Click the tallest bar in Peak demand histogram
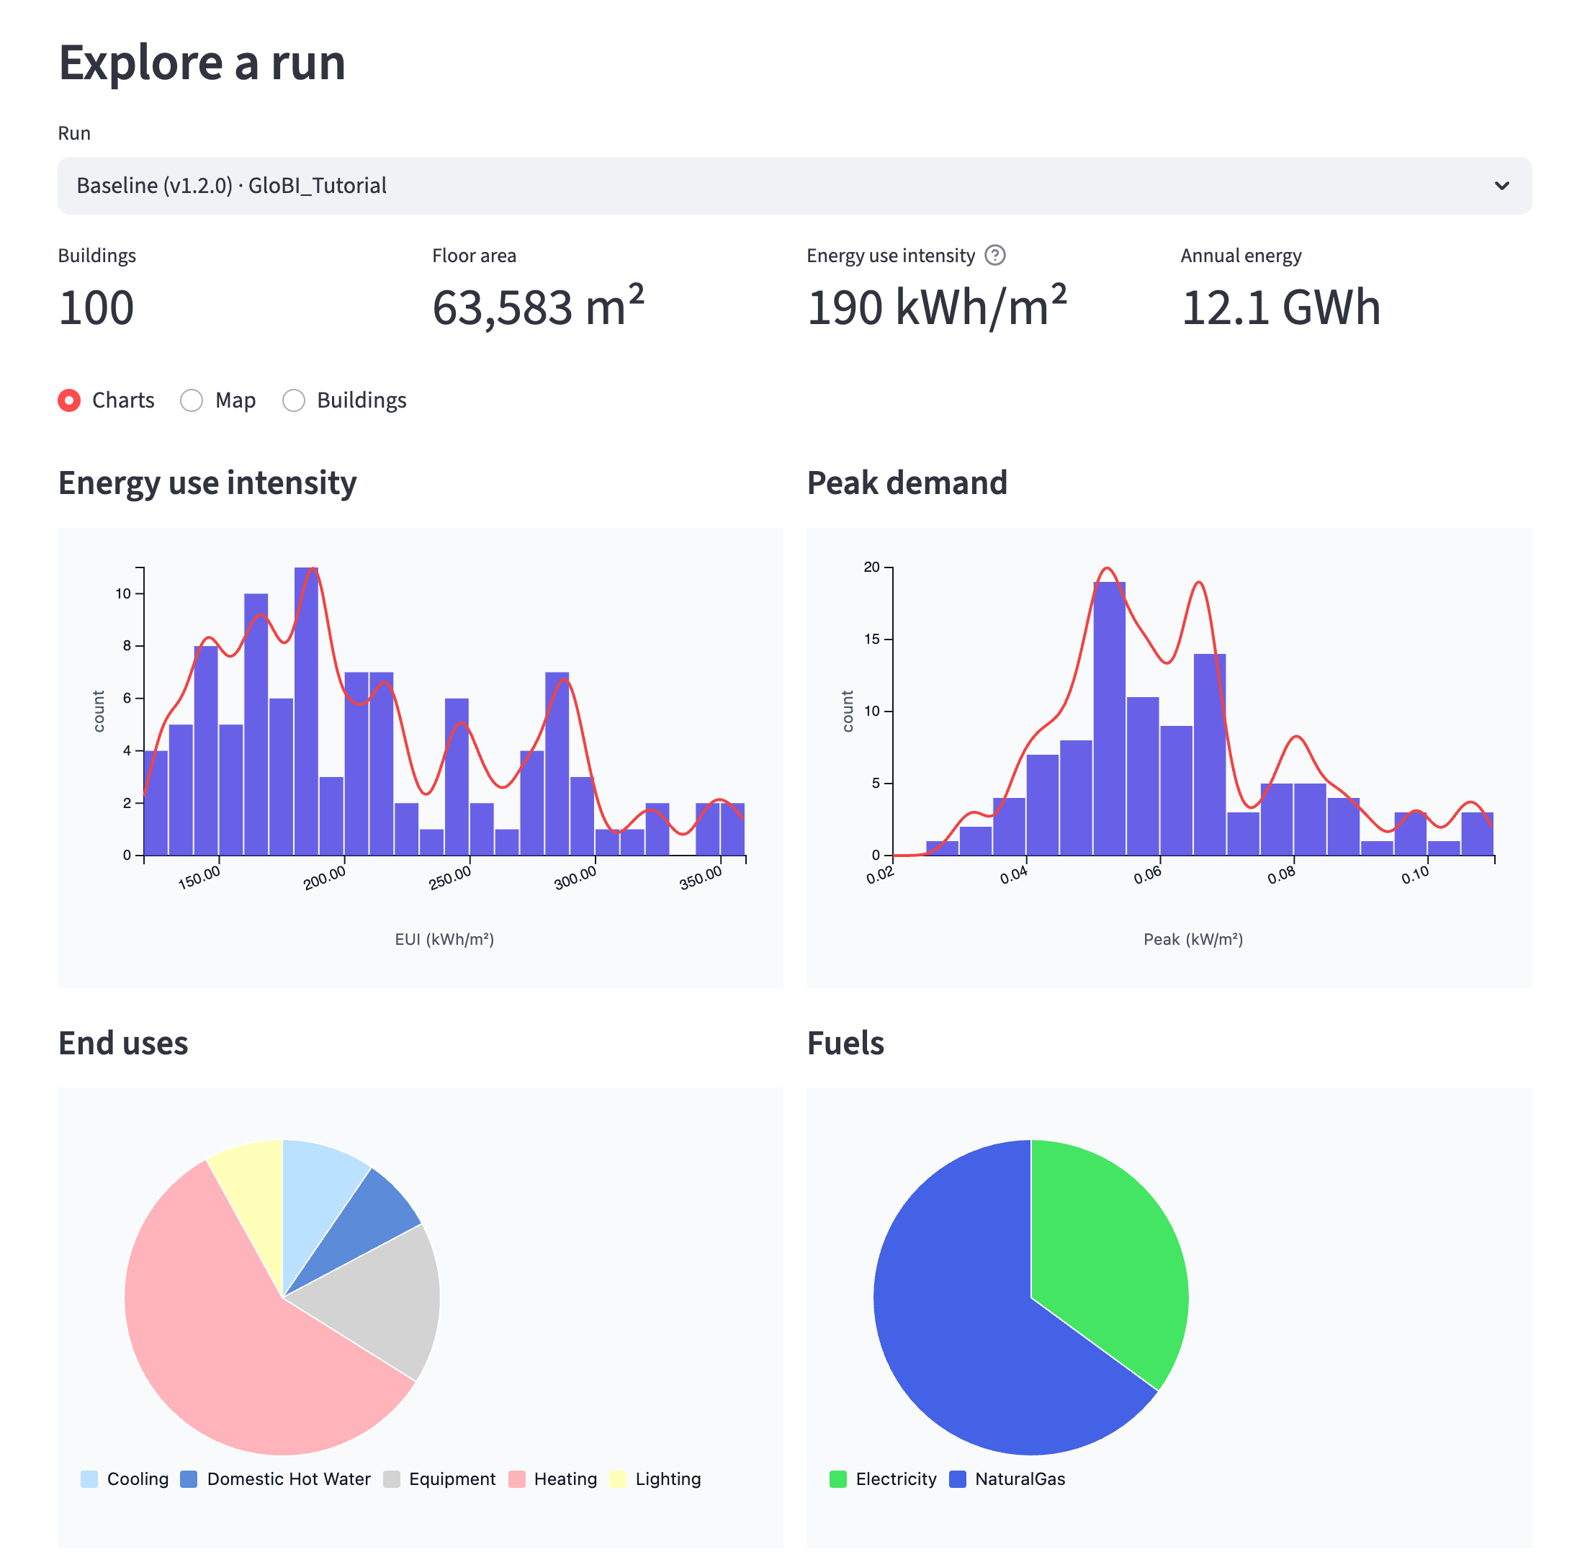The height and width of the screenshot is (1557, 1590). pyautogui.click(x=1108, y=718)
